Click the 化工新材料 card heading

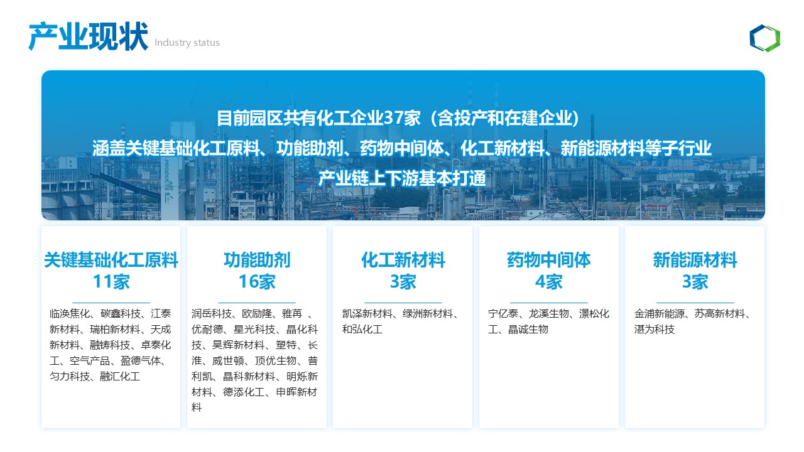tap(403, 260)
